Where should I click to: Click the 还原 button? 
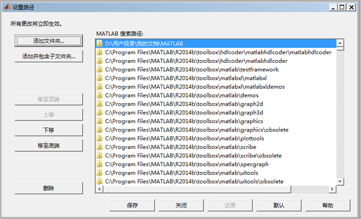[230, 205]
